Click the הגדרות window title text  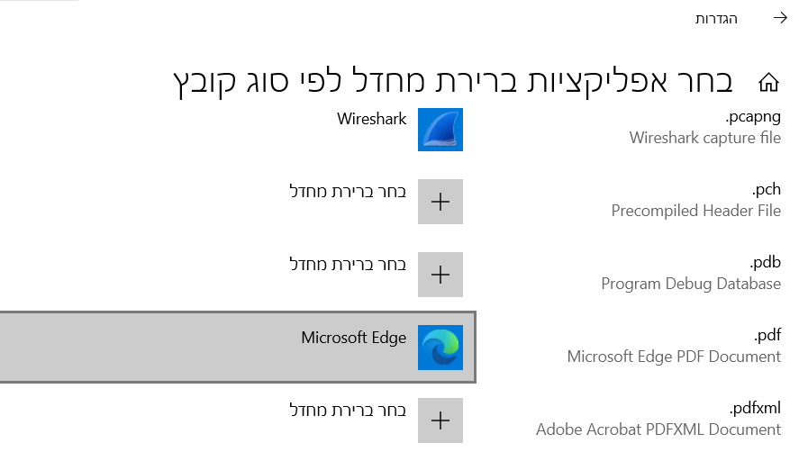[716, 18]
